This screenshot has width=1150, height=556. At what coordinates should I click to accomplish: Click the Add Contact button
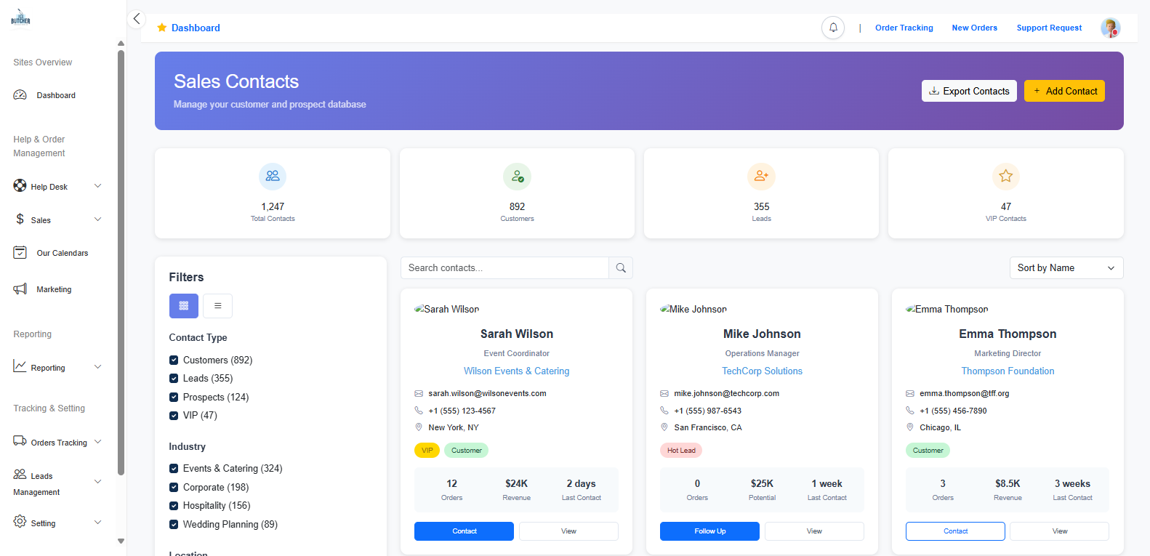coord(1064,91)
